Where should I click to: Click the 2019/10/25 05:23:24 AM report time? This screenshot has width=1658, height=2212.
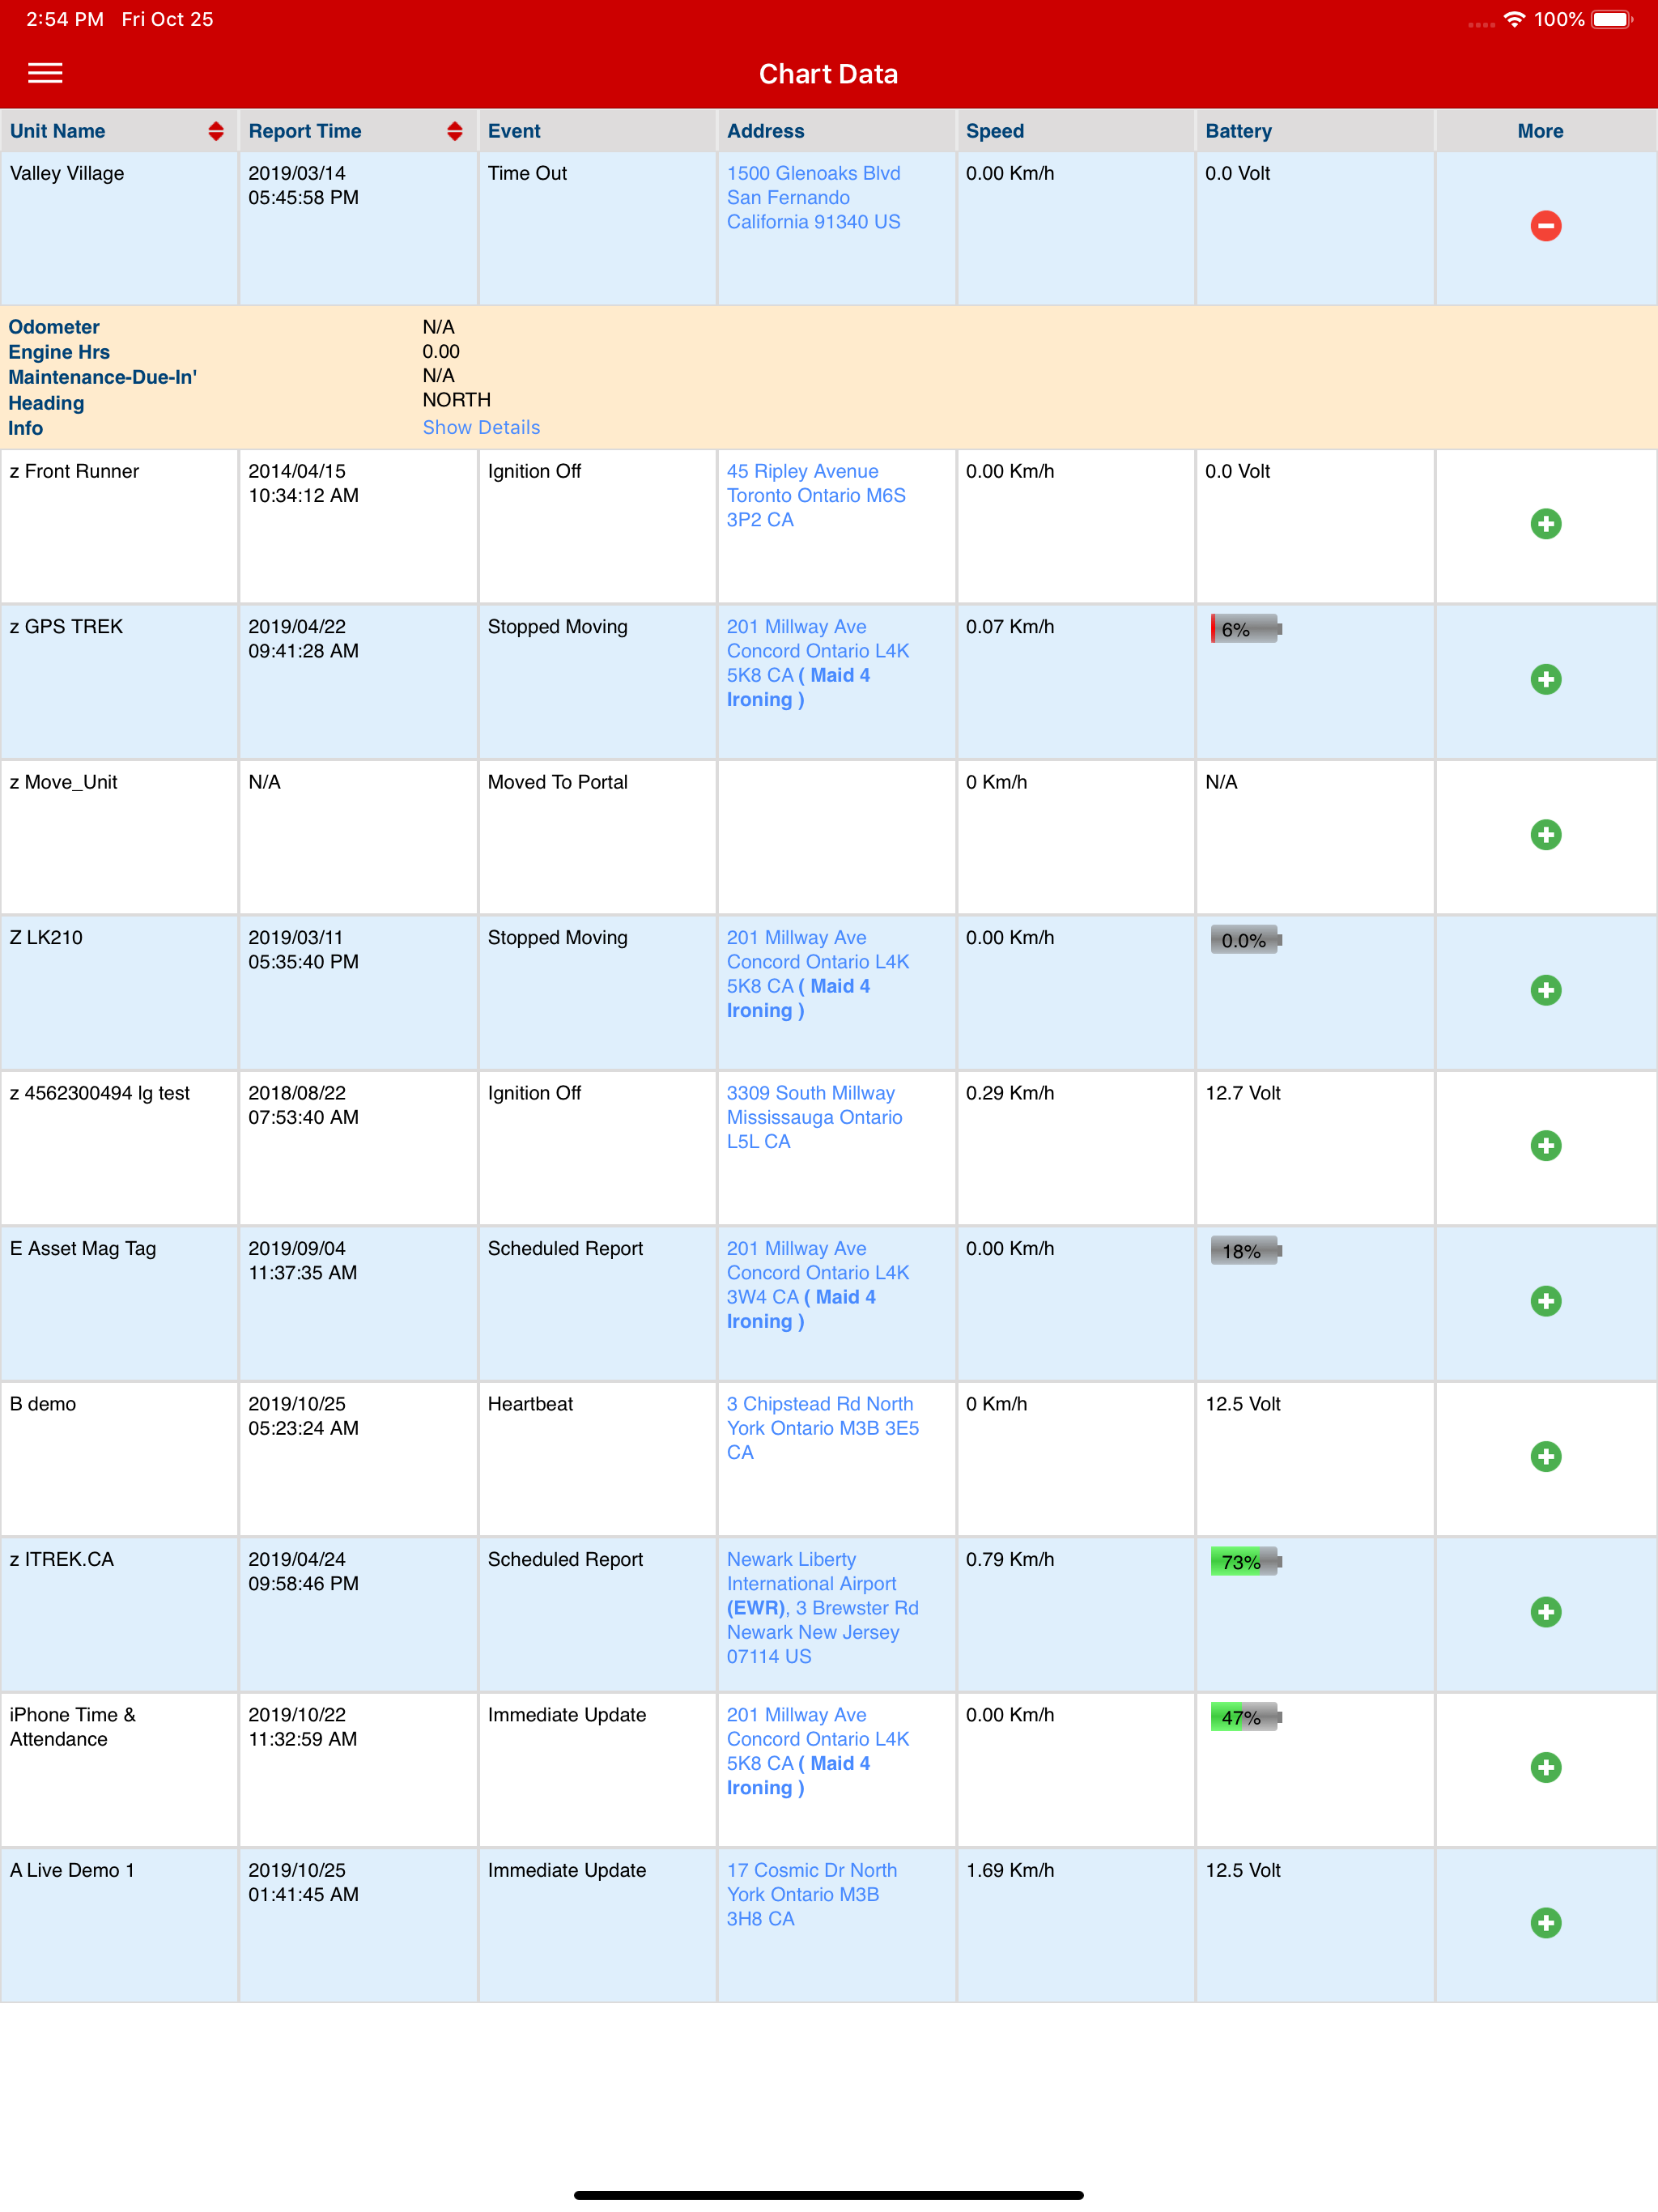point(304,1416)
